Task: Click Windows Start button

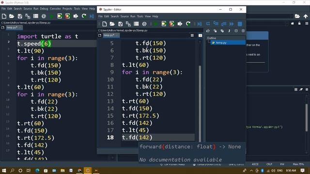Action: [4, 171]
